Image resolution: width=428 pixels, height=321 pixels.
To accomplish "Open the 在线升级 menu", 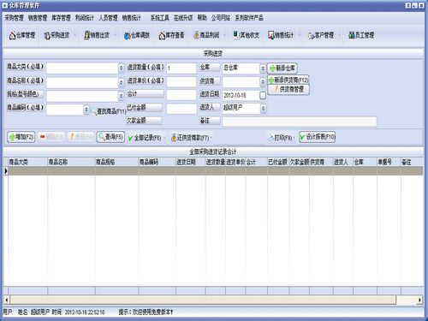I will [x=183, y=18].
